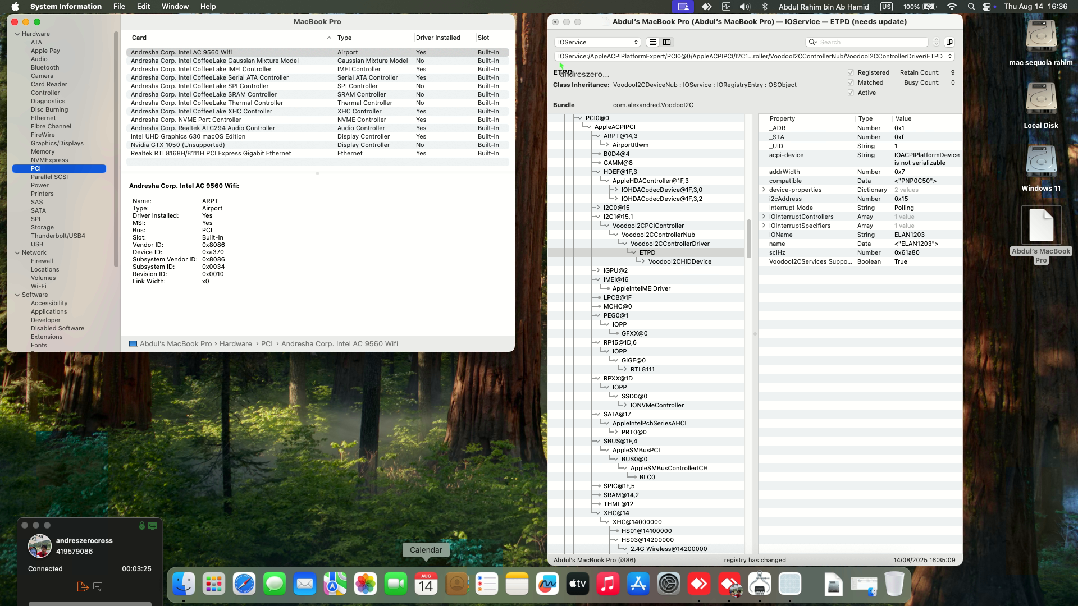Image resolution: width=1078 pixels, height=606 pixels.
Task: Sort the PCI table by Card column
Action: tap(231, 38)
